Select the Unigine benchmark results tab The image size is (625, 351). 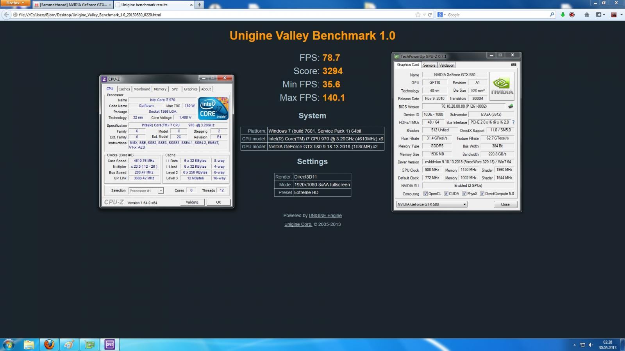[154, 5]
